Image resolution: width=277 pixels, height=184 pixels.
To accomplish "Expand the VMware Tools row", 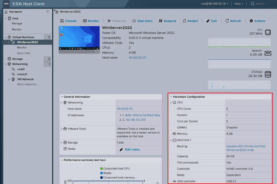I will (61, 129).
